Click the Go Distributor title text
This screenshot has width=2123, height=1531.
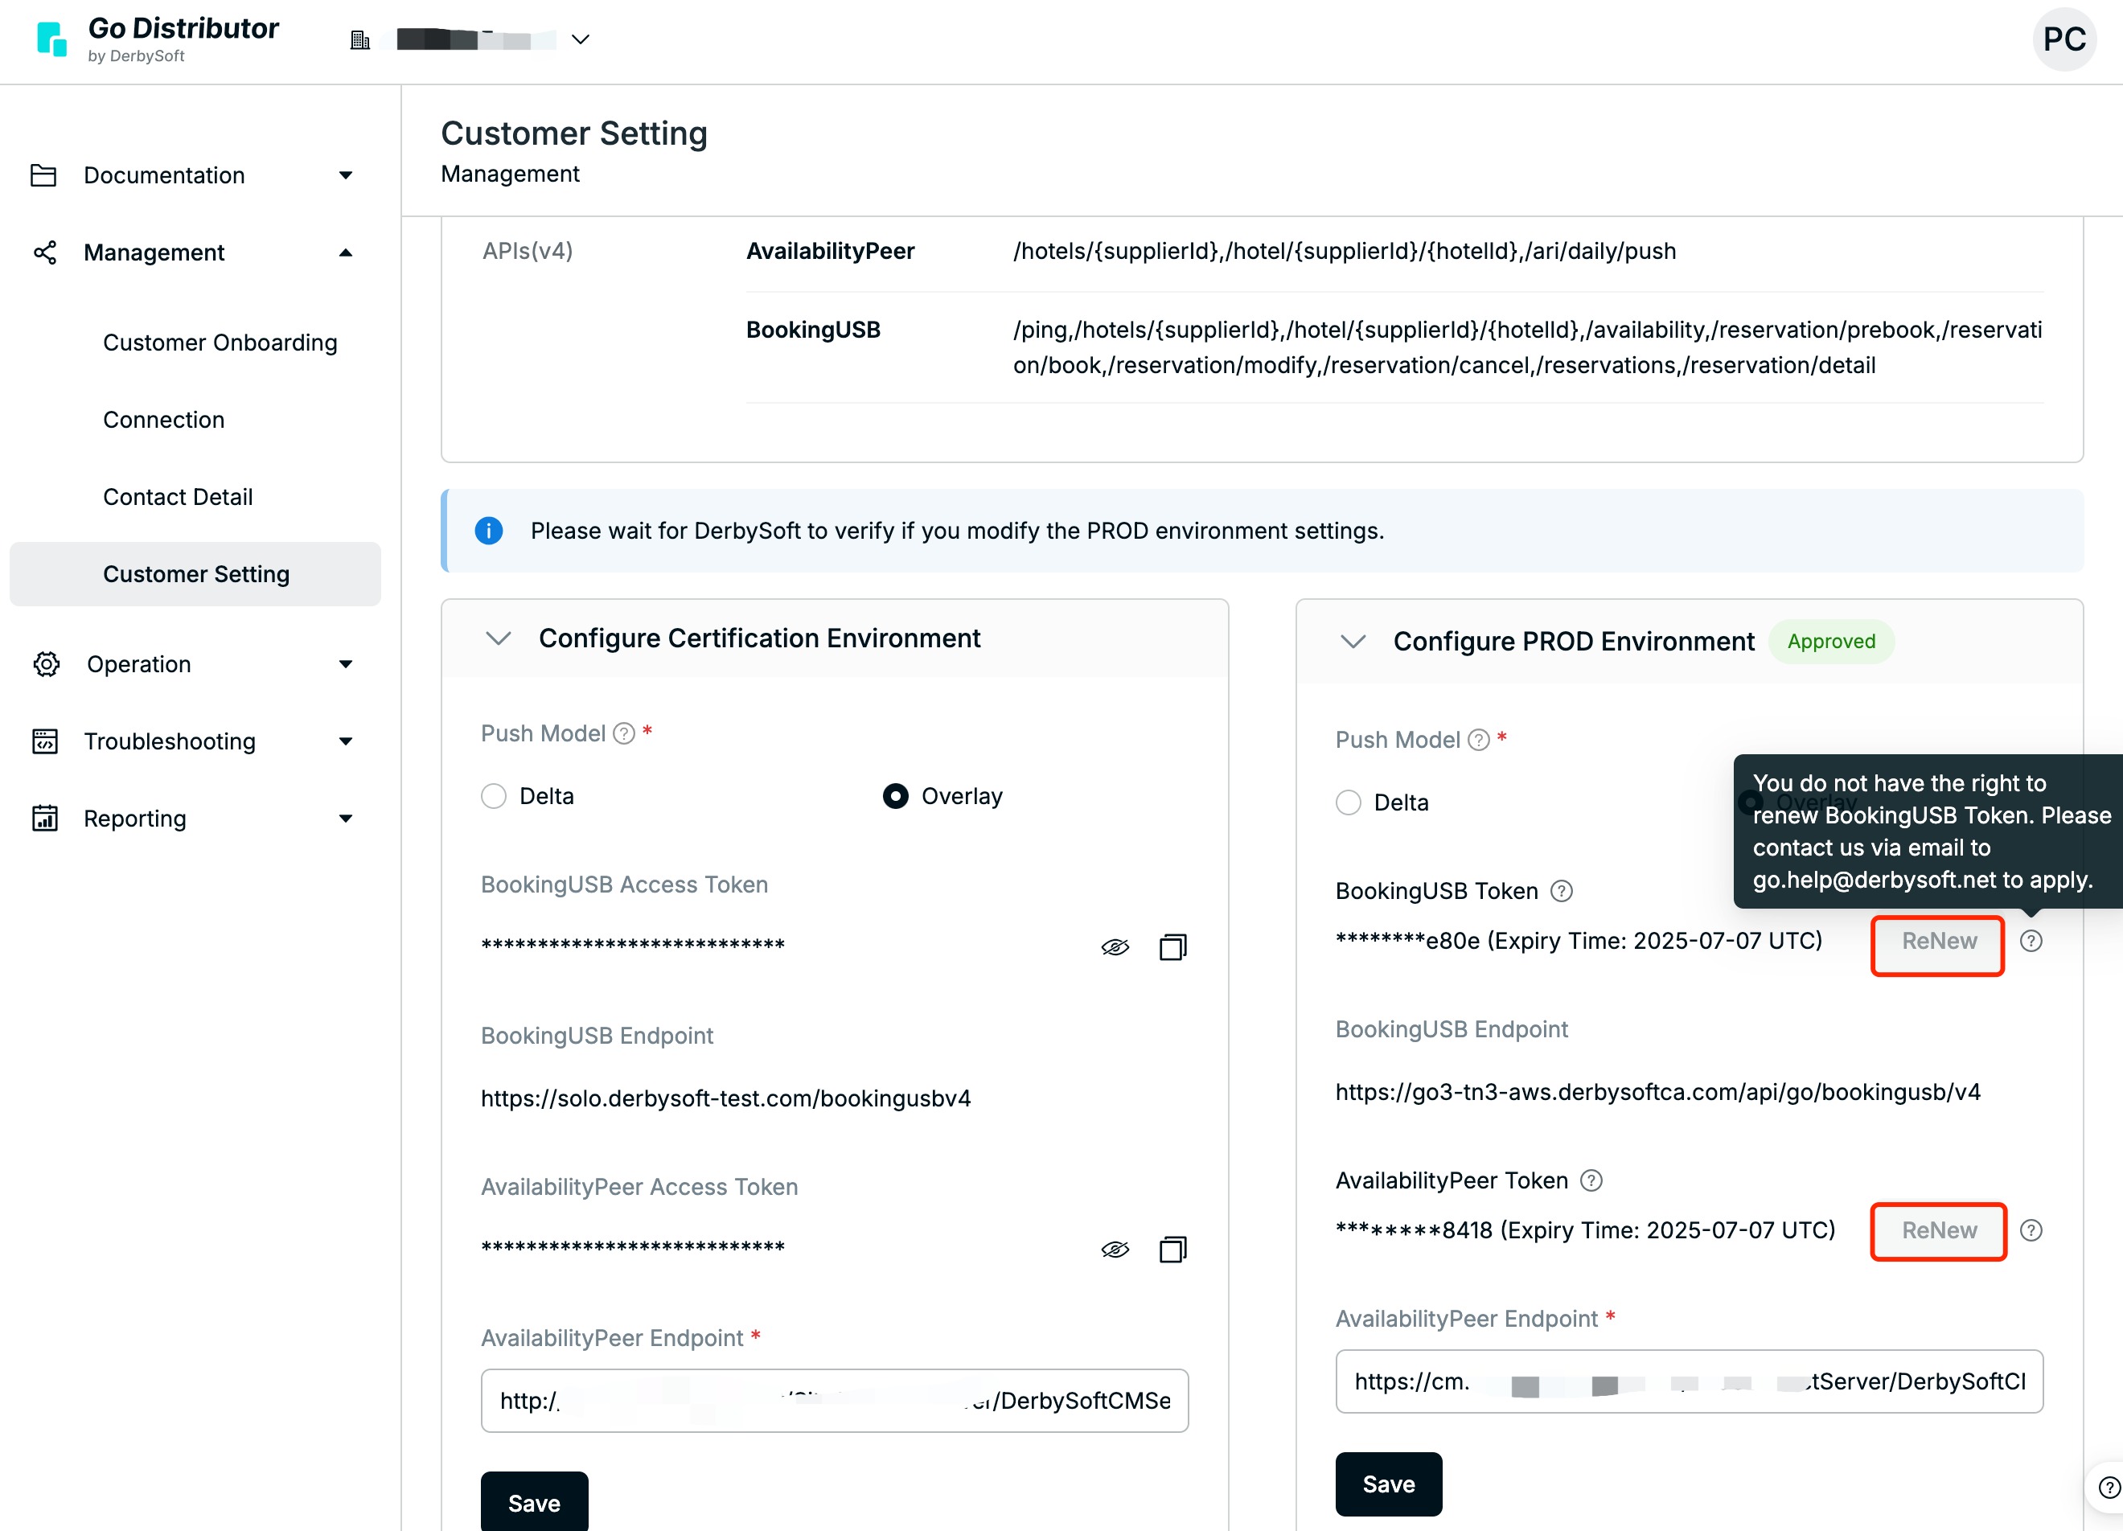coord(183,28)
